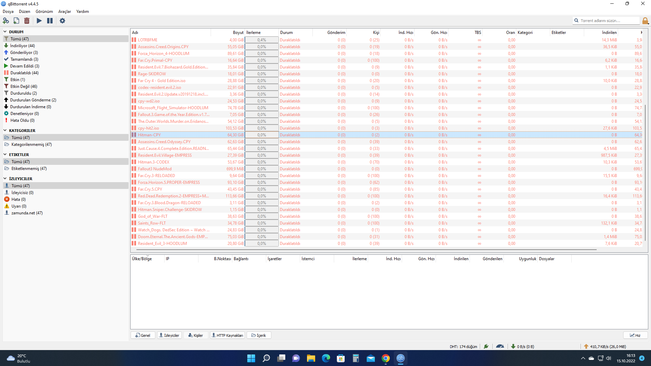Click the God_of_War-FLT progress bar

point(262,216)
